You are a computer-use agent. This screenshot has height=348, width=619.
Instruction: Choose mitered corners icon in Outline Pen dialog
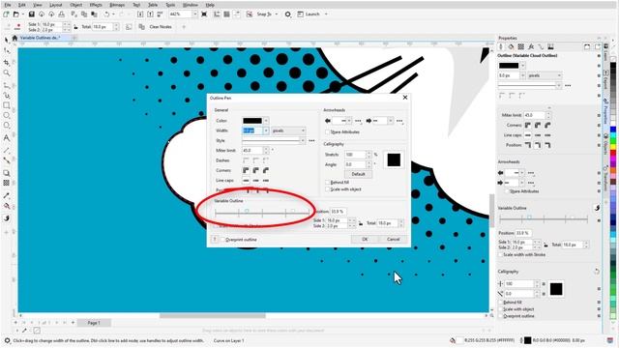click(x=246, y=170)
